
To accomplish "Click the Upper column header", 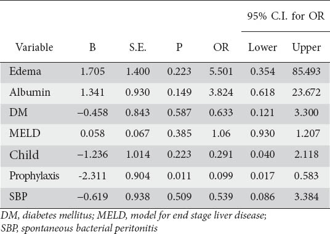I will (x=307, y=48).
